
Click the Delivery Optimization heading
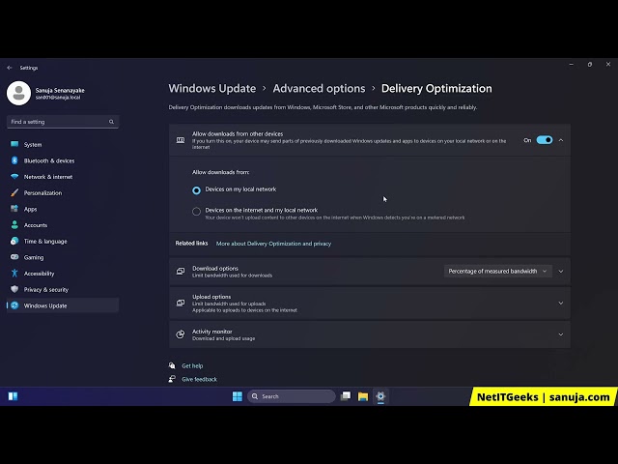[x=436, y=88]
